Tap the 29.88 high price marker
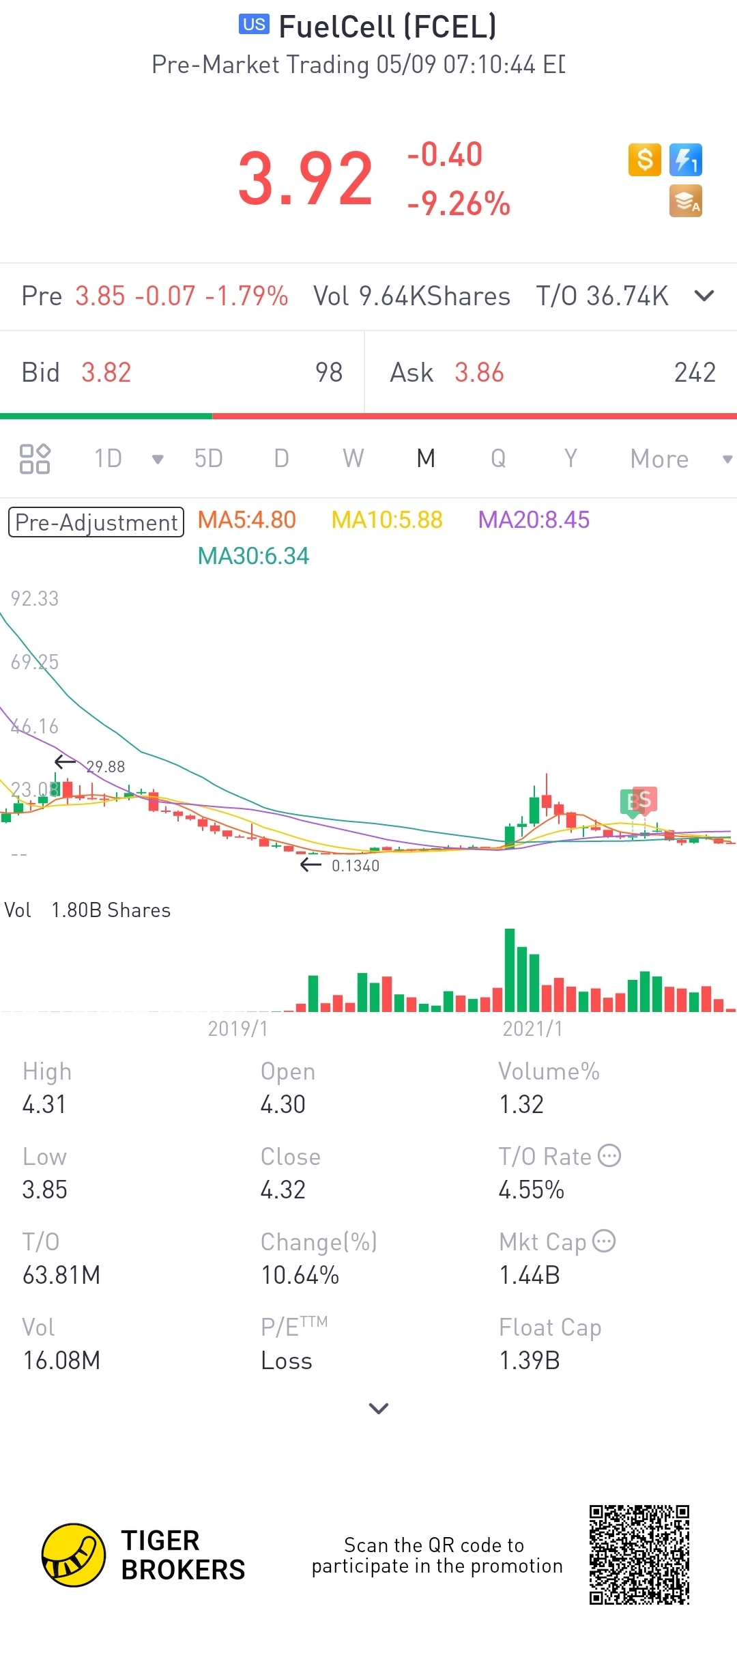The width and height of the screenshot is (737, 1673). [106, 767]
